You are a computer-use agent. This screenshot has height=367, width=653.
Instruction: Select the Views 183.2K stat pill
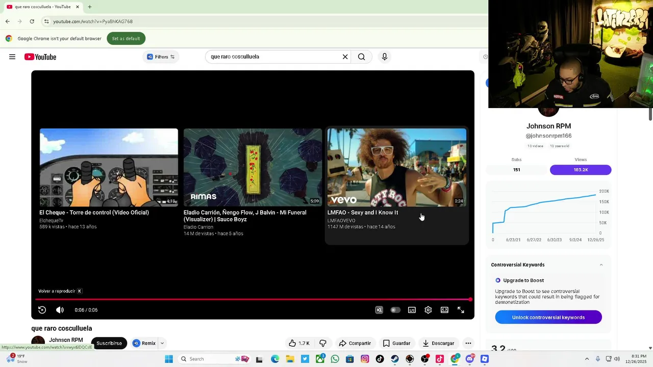tap(581, 170)
